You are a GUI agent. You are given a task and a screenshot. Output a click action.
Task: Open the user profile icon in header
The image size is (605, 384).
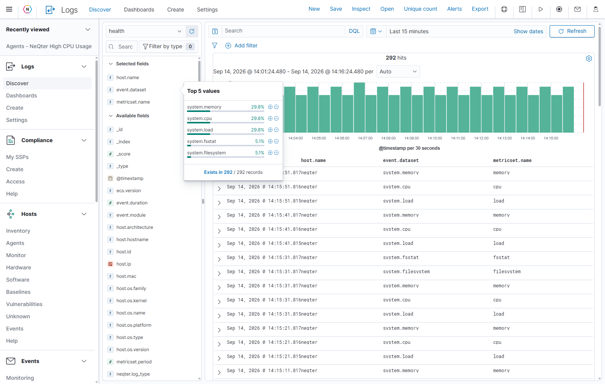[x=596, y=9]
